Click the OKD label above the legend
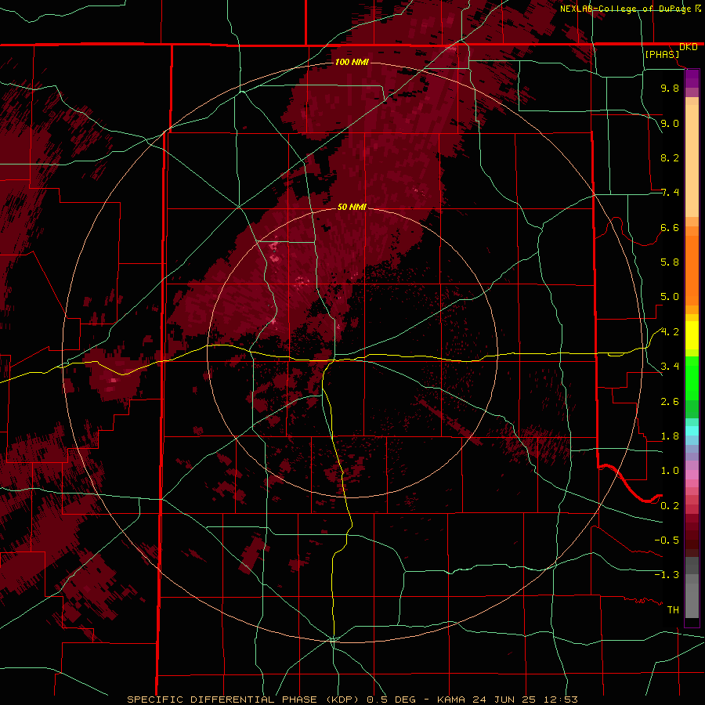The width and height of the screenshot is (705, 705). tap(689, 47)
